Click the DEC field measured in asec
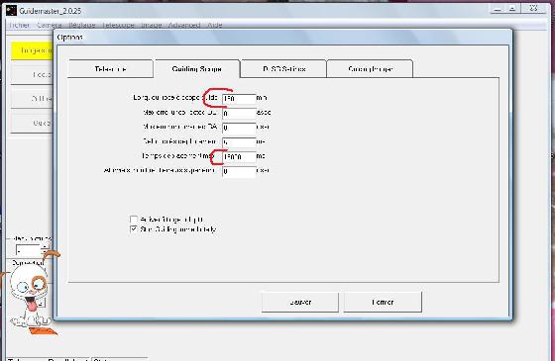This screenshot has width=555, height=361. 239,113
